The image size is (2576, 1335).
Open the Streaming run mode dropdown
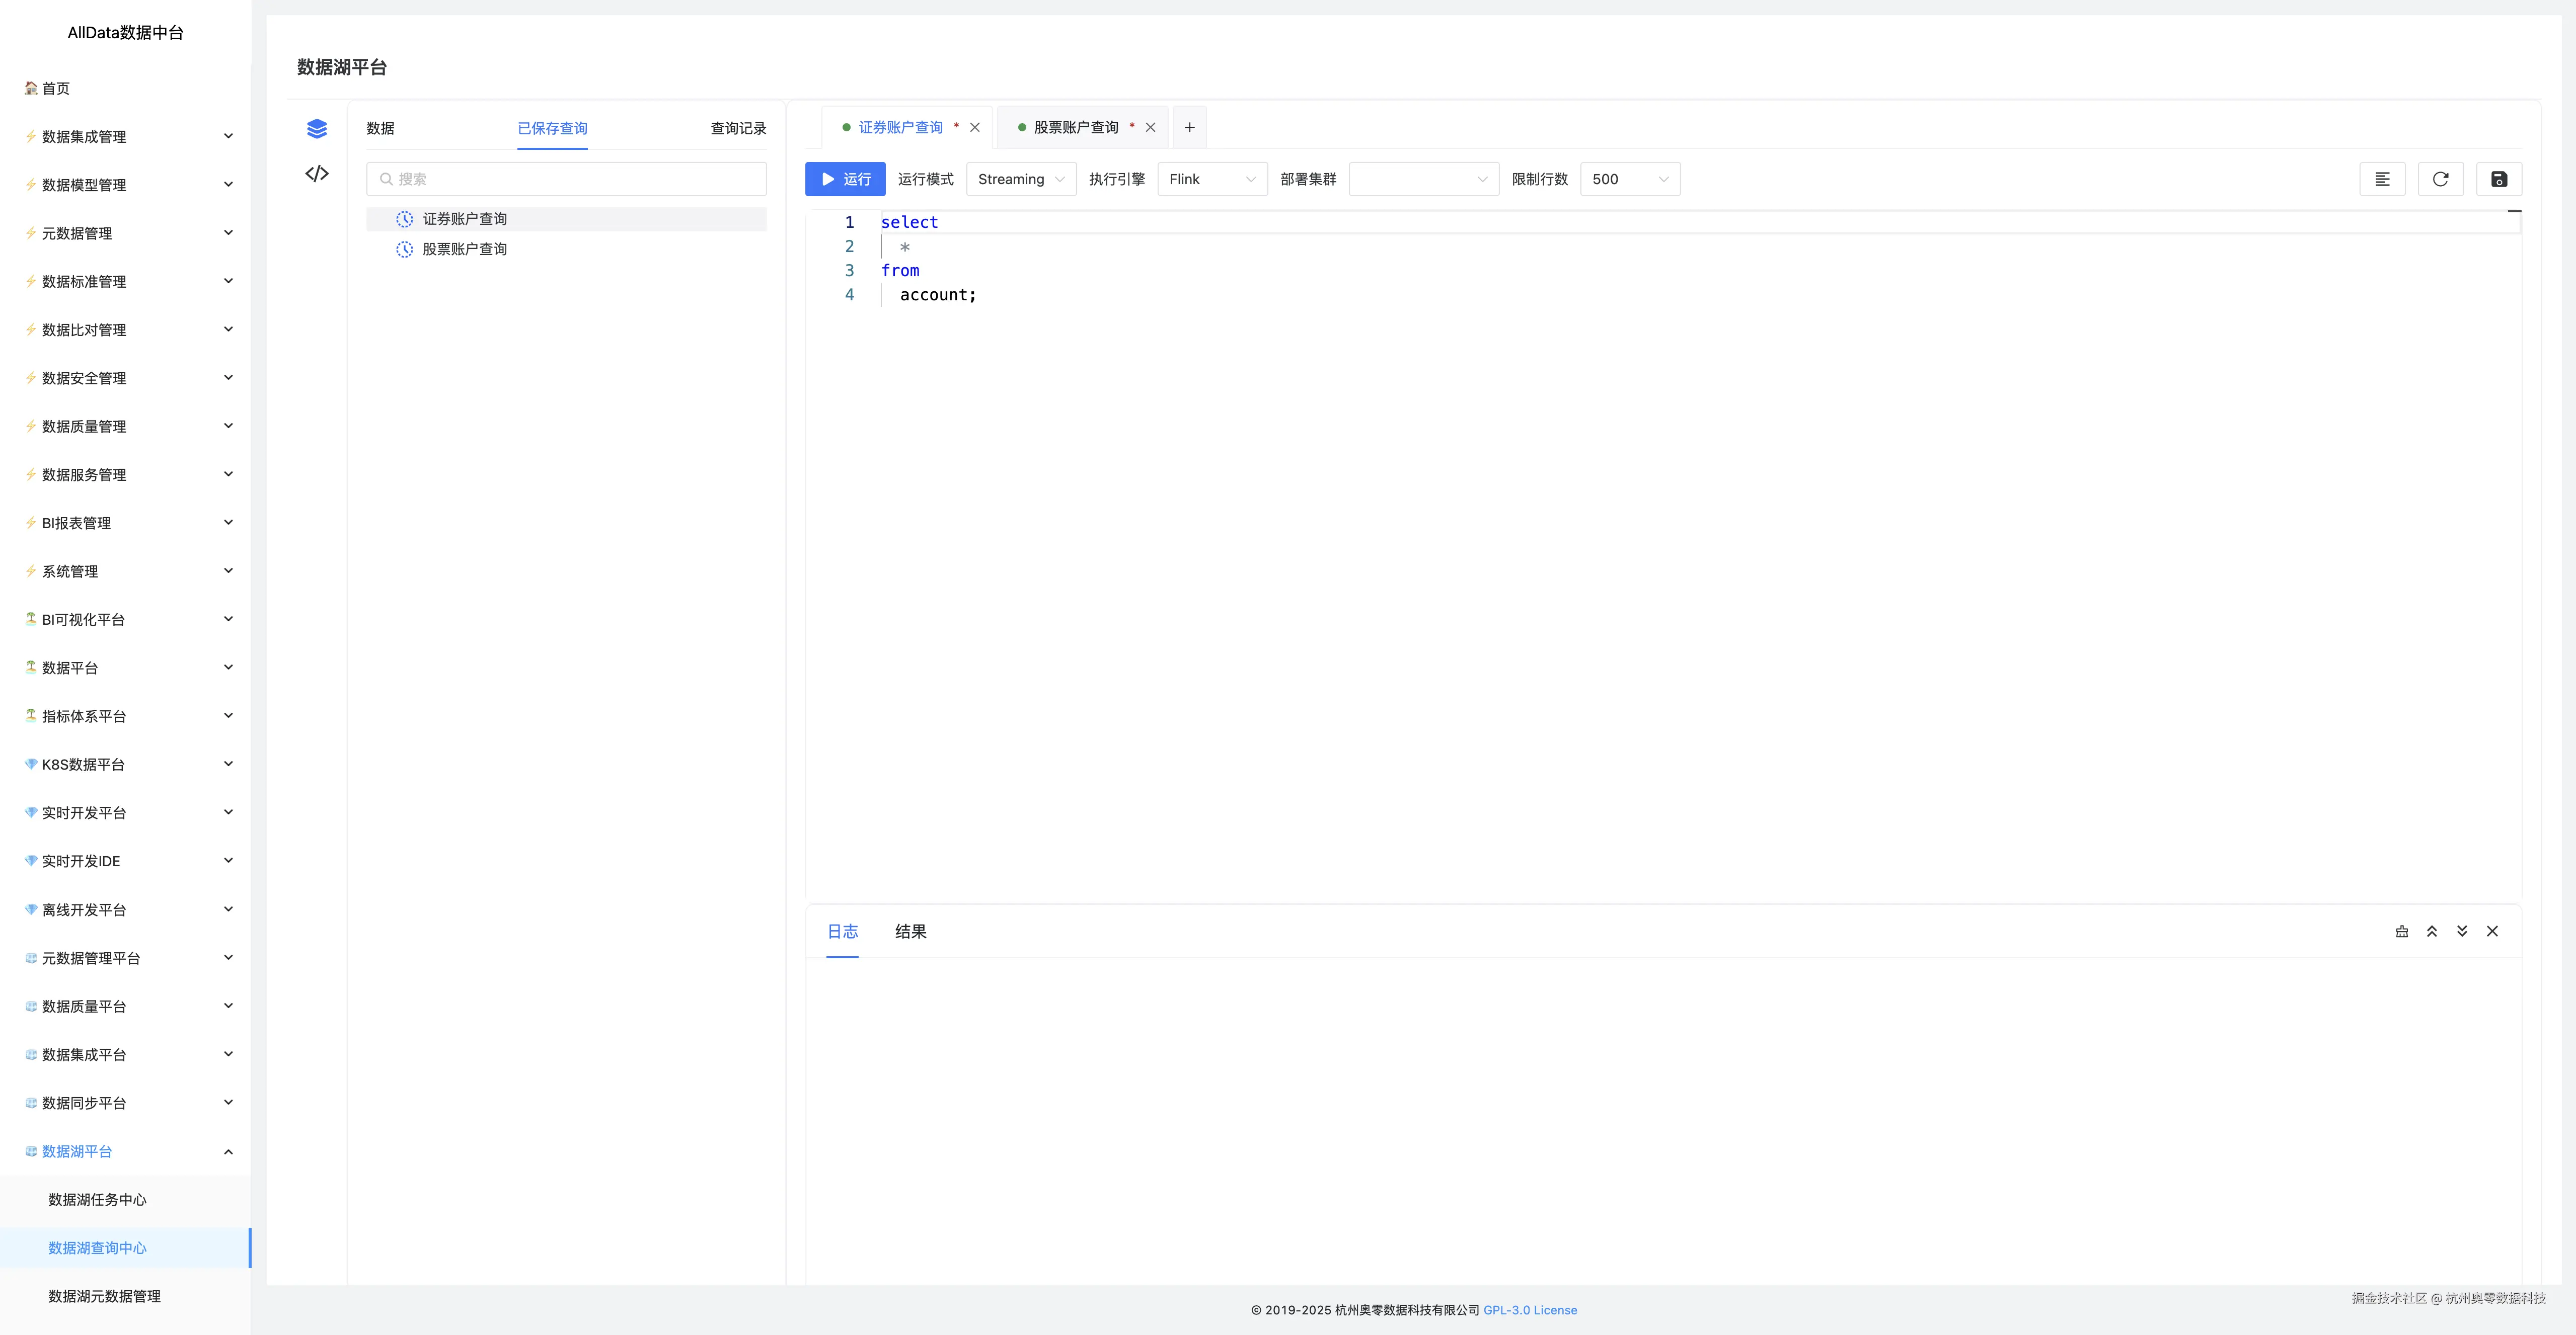tap(1020, 179)
